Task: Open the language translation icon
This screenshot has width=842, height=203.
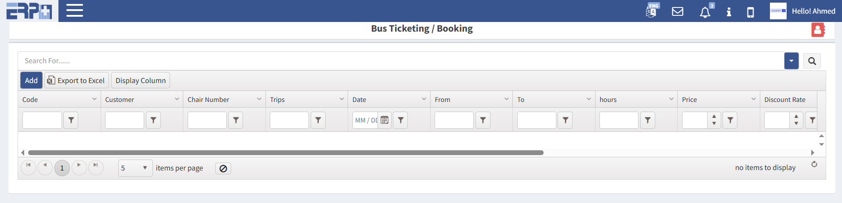Action: (x=651, y=11)
